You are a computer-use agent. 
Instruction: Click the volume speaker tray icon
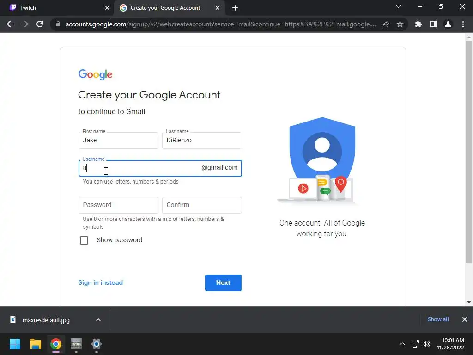pos(426,344)
